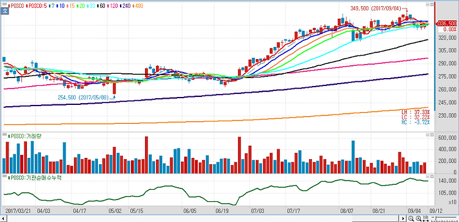Click the LH : 37.33% stat
459x222 pixels.
[x=416, y=112]
